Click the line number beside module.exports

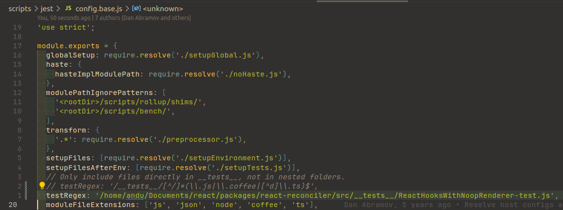18,46
